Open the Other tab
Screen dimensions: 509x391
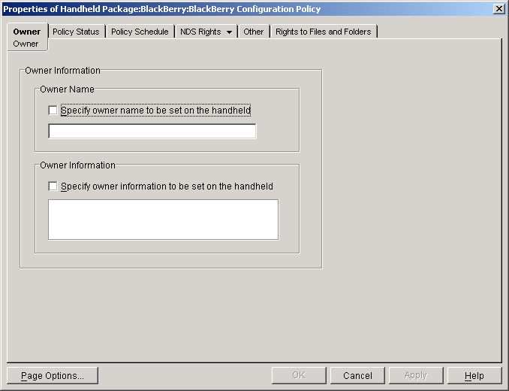[254, 32]
